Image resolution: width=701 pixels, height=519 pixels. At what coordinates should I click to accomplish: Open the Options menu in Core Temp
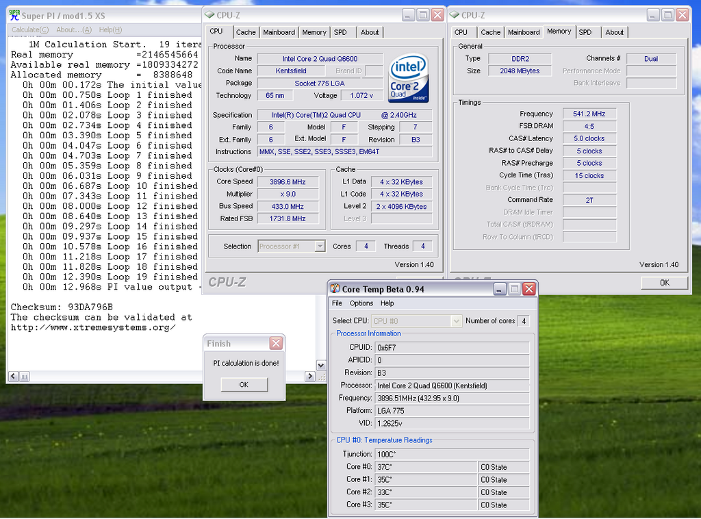coord(361,303)
